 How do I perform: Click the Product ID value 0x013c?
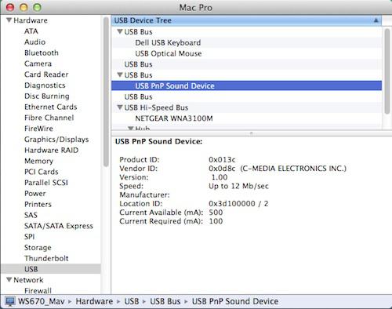coord(222,159)
